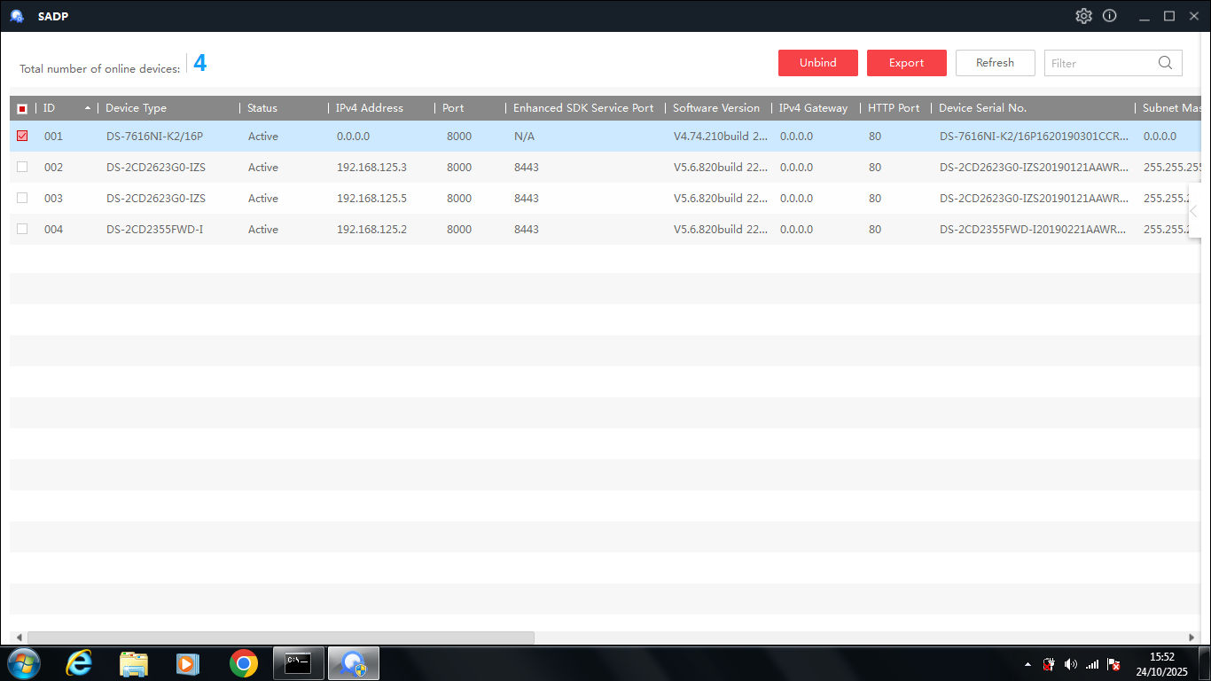Image resolution: width=1211 pixels, height=681 pixels.
Task: Open the command prompt taskbar icon
Action: 298,663
